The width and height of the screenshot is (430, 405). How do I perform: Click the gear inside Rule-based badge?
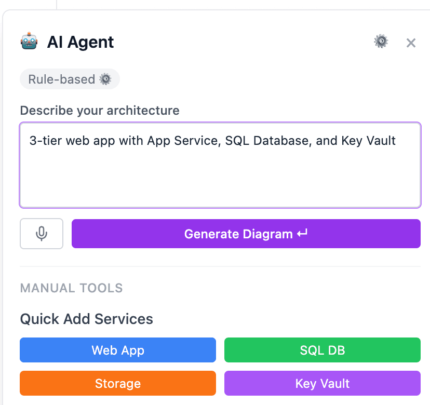click(106, 79)
